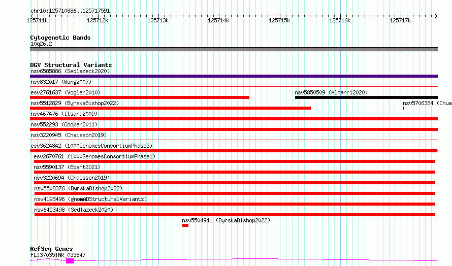Open nsv6453498 (Sedlazeck2020) label

pos(74,210)
